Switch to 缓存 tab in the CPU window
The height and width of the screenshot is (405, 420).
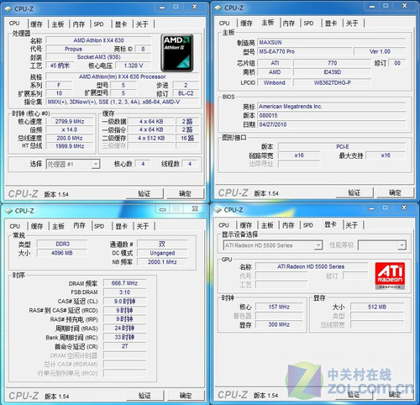tap(37, 24)
